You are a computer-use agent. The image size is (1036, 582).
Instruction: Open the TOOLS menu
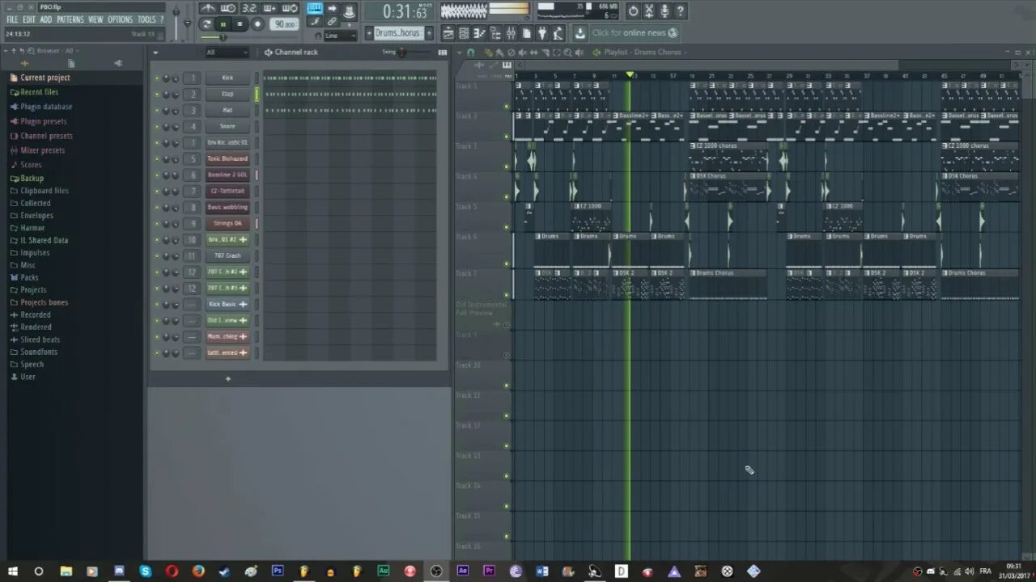[x=146, y=19]
